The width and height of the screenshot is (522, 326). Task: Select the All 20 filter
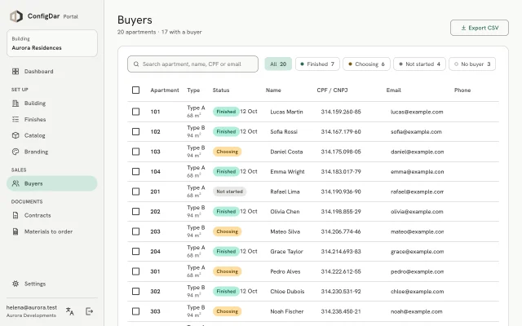tap(278, 64)
